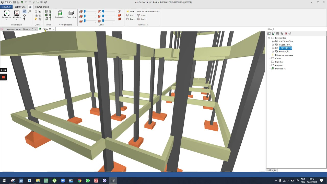The image size is (327, 184).
Task: Select the orbit rotation tool
Action: point(25,11)
